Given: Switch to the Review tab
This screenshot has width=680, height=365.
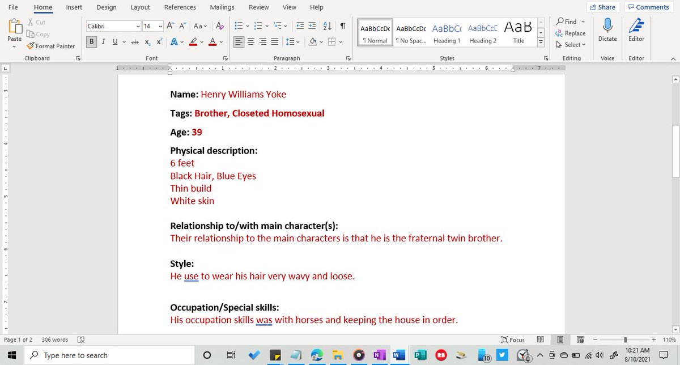Looking at the screenshot, I should click(259, 7).
